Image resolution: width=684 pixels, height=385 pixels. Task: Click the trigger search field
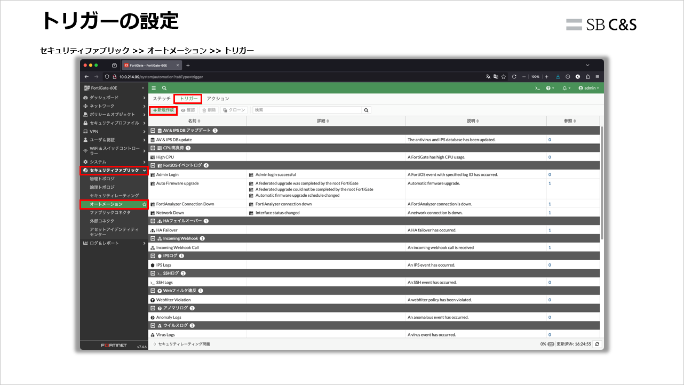tap(307, 110)
